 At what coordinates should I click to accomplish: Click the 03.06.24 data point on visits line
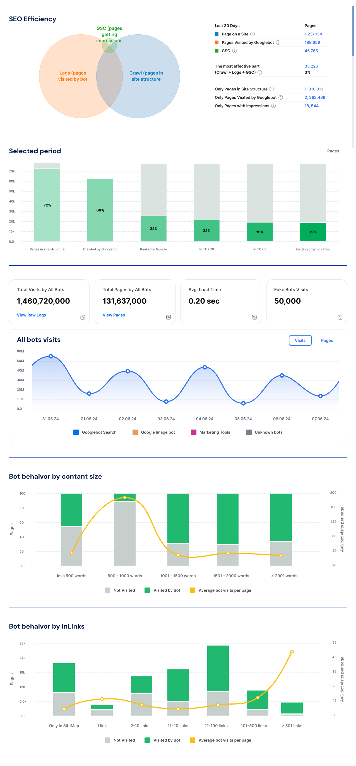(166, 402)
